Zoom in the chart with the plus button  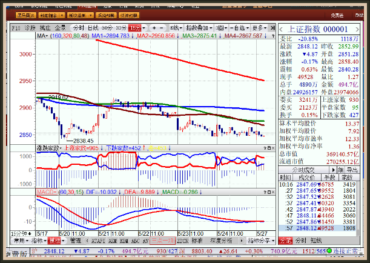click(x=154, y=28)
